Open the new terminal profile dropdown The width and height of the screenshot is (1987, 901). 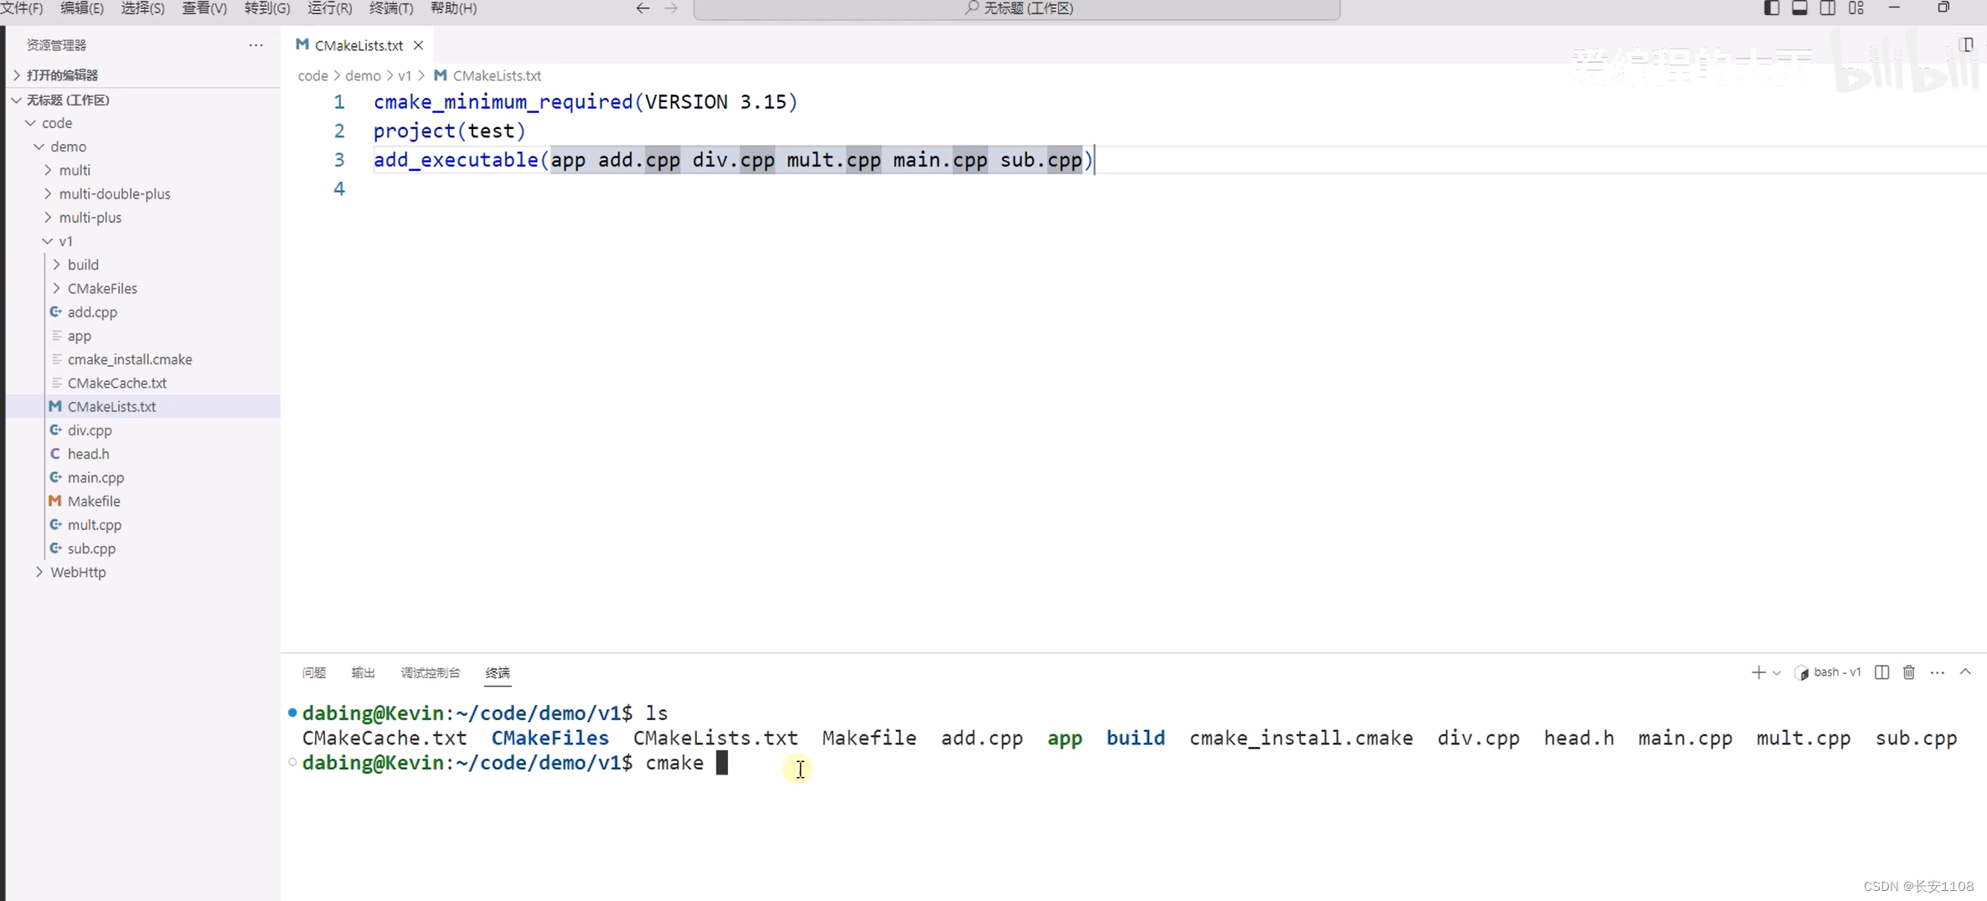1776,673
